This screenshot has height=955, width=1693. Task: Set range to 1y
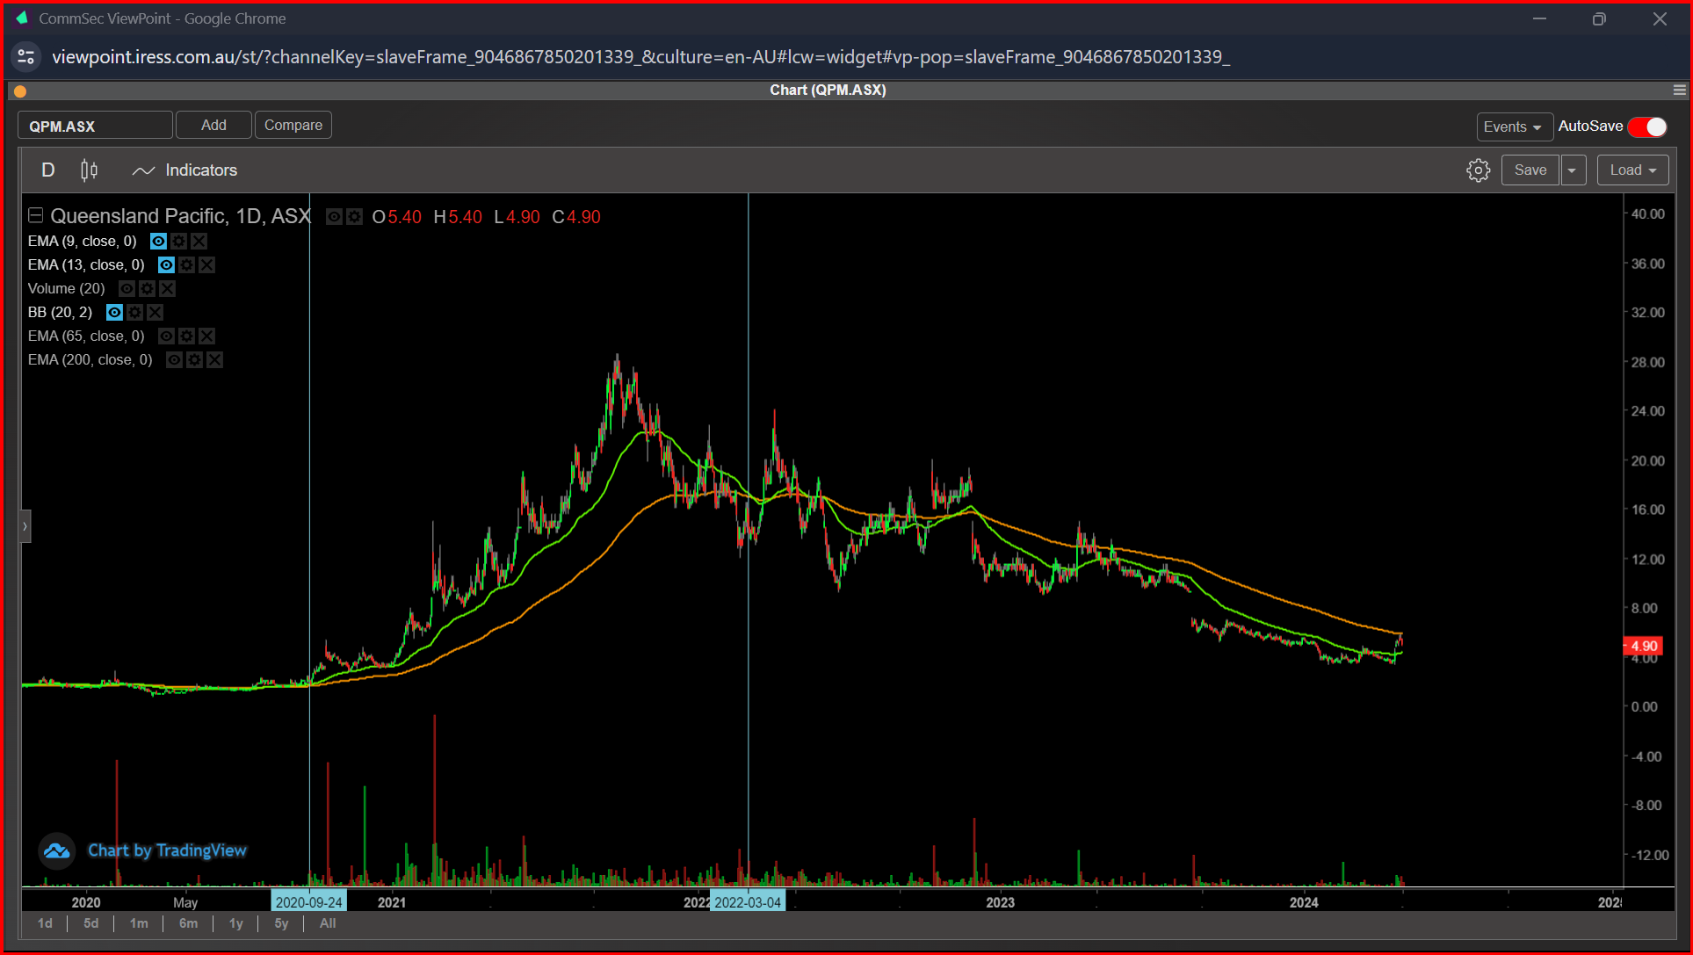[235, 923]
